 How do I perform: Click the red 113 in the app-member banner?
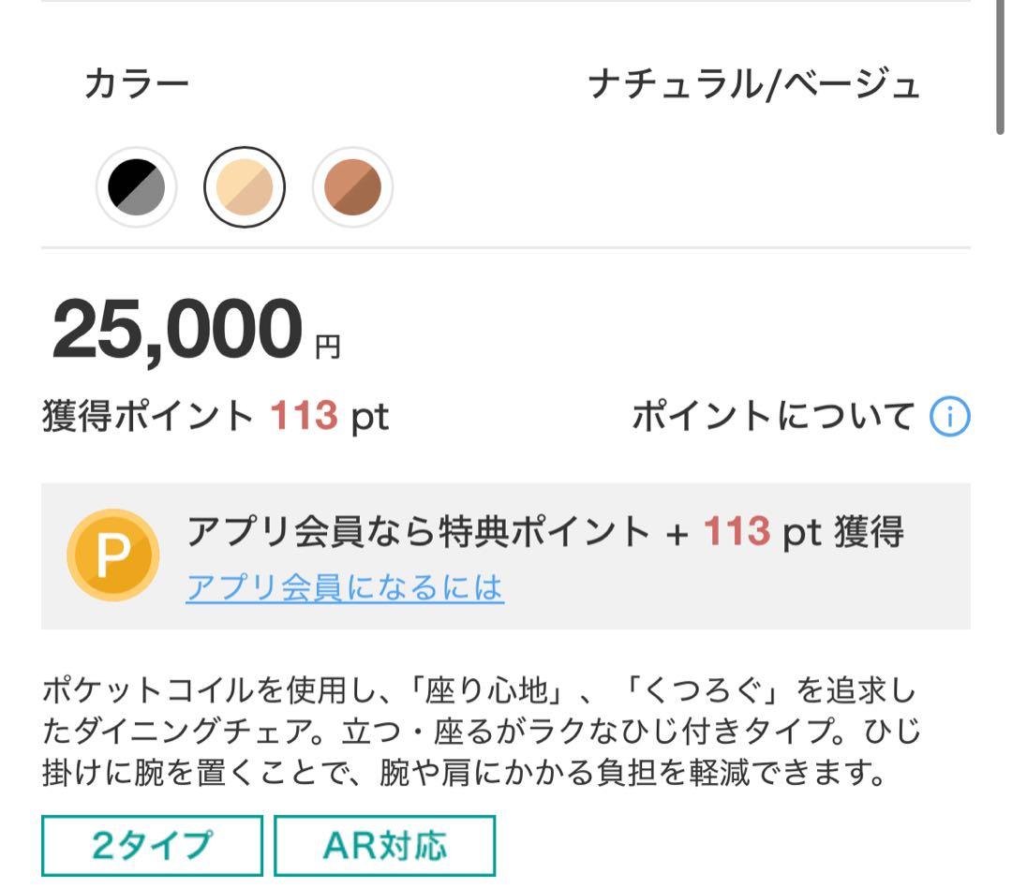pos(737,533)
